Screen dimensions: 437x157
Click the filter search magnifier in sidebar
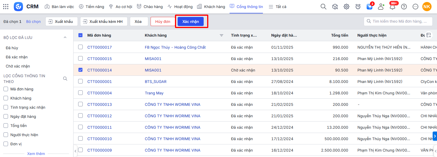pyautogui.click(x=65, y=79)
